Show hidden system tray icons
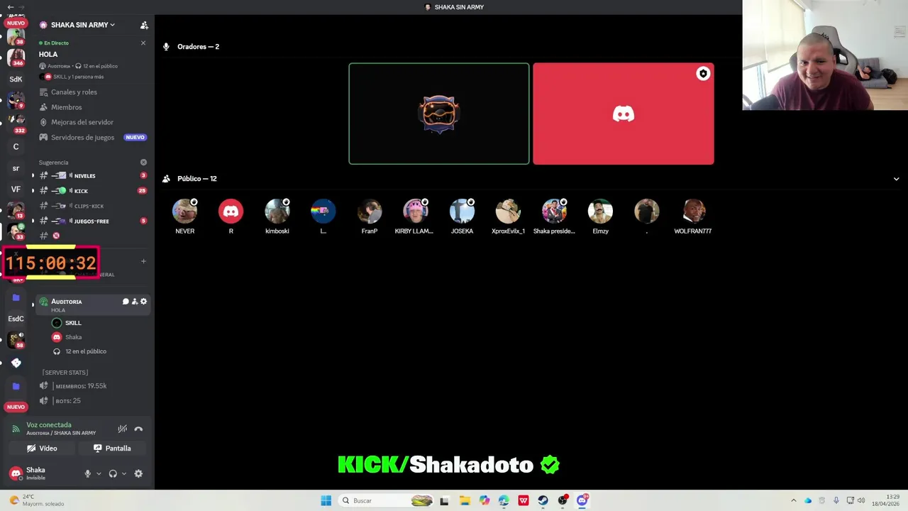The height and width of the screenshot is (511, 908). pyautogui.click(x=794, y=500)
